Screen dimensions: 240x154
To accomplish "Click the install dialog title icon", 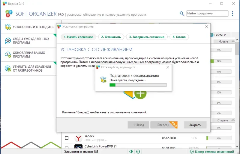I will (x=59, y=27).
